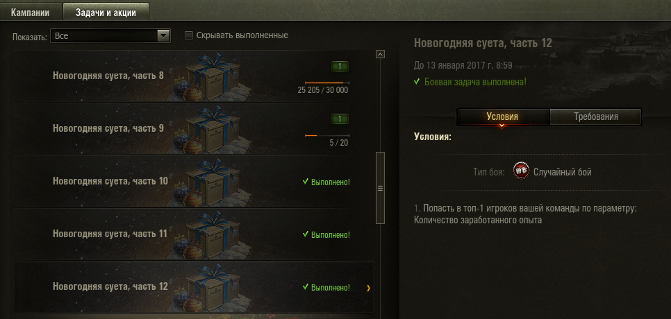Open the Показать dropdown arrow
The image size is (671, 319).
pyautogui.click(x=163, y=36)
